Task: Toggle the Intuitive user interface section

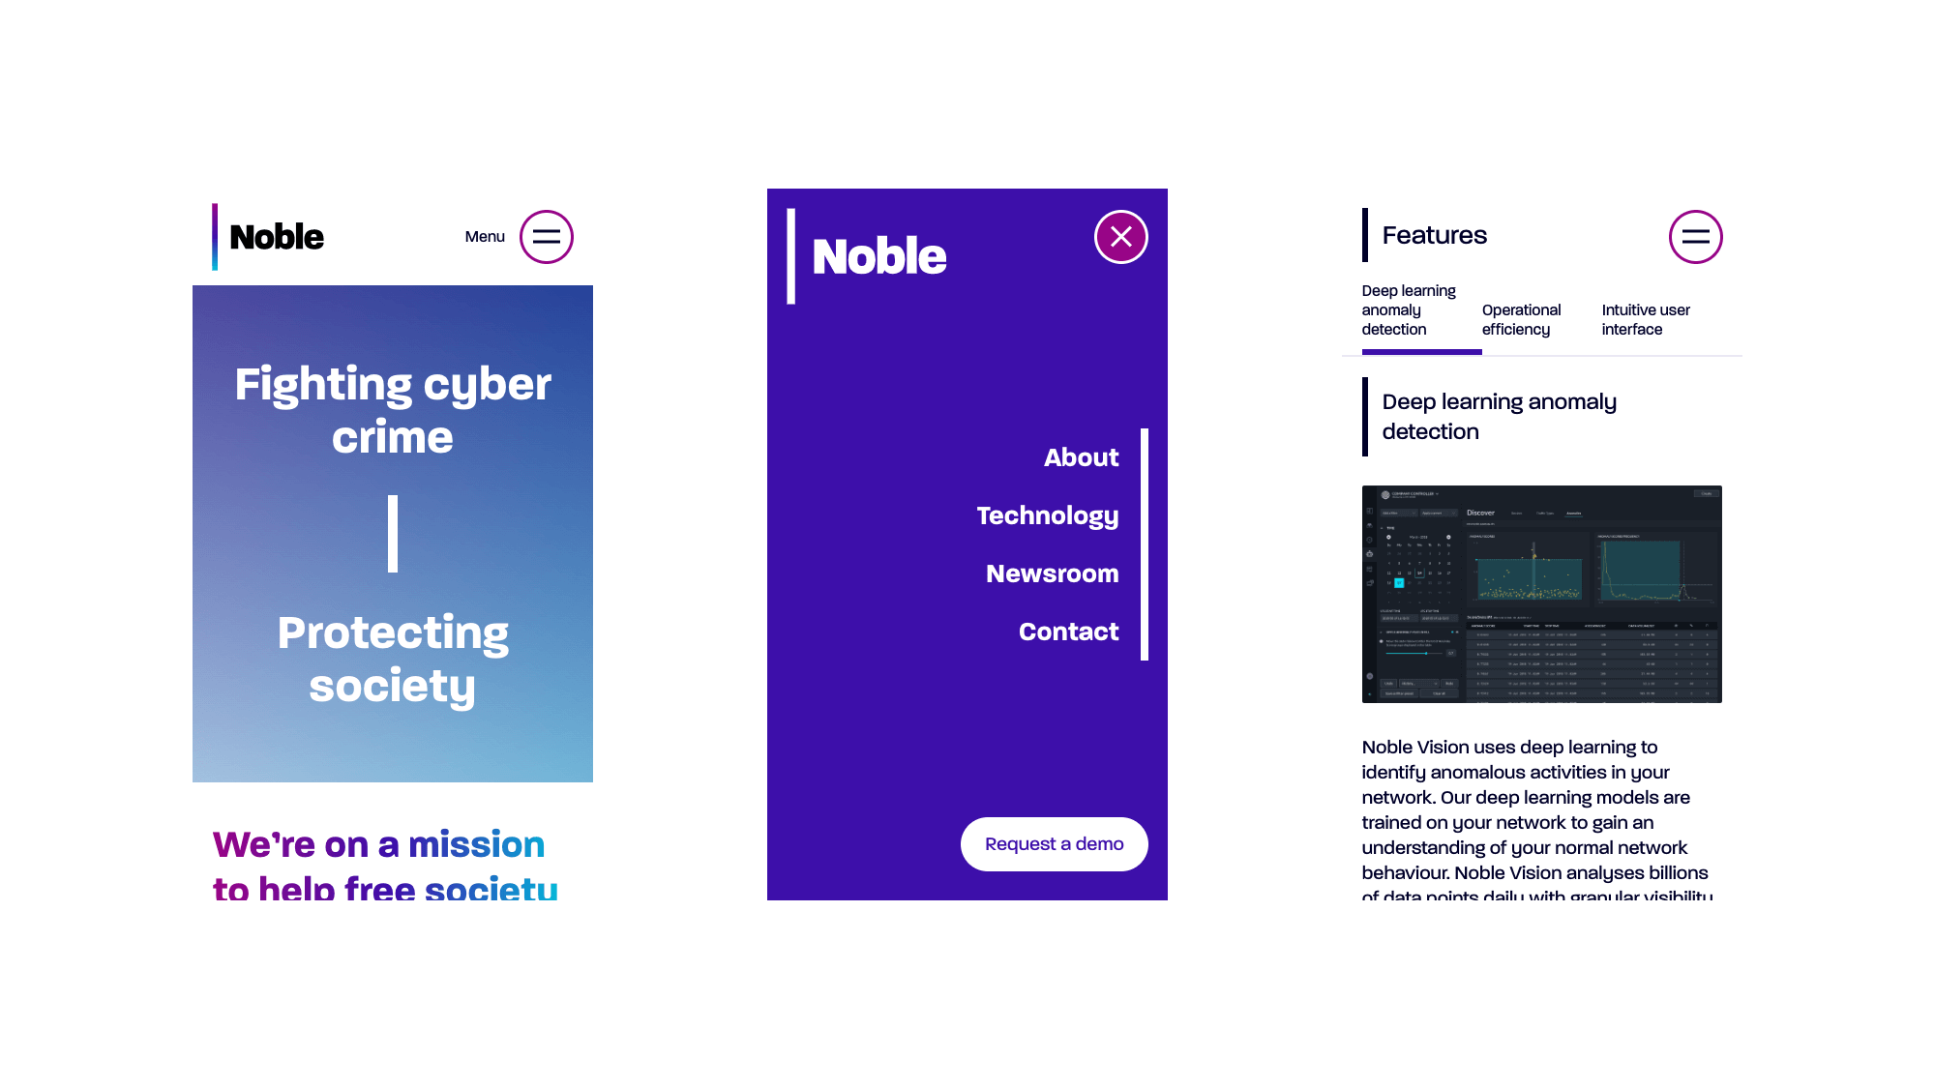Action: click(x=1644, y=319)
